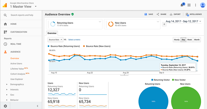Expand the Demographics section
The image size is (207, 109).
[x=7, y=85]
